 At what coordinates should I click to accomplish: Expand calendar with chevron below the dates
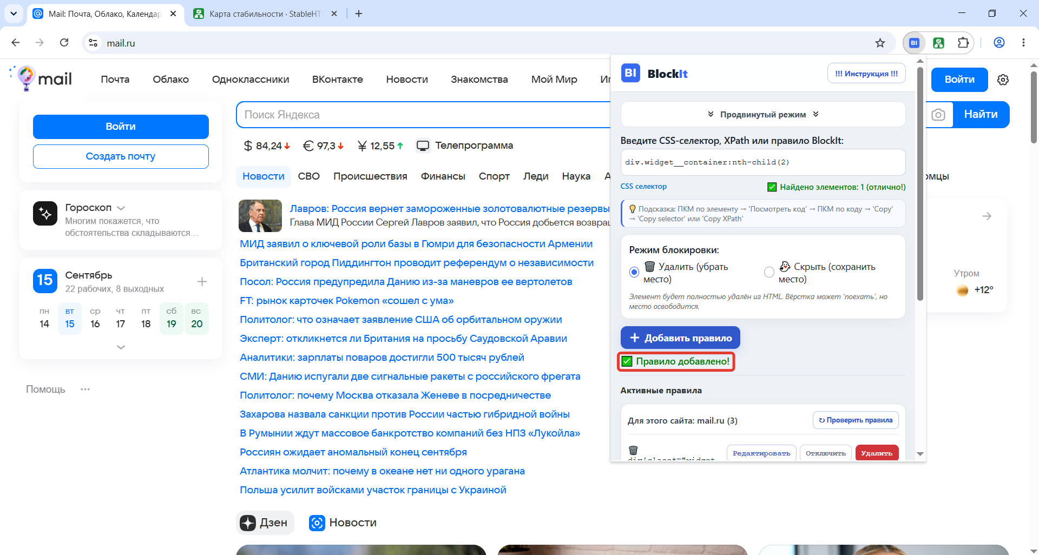point(121,347)
